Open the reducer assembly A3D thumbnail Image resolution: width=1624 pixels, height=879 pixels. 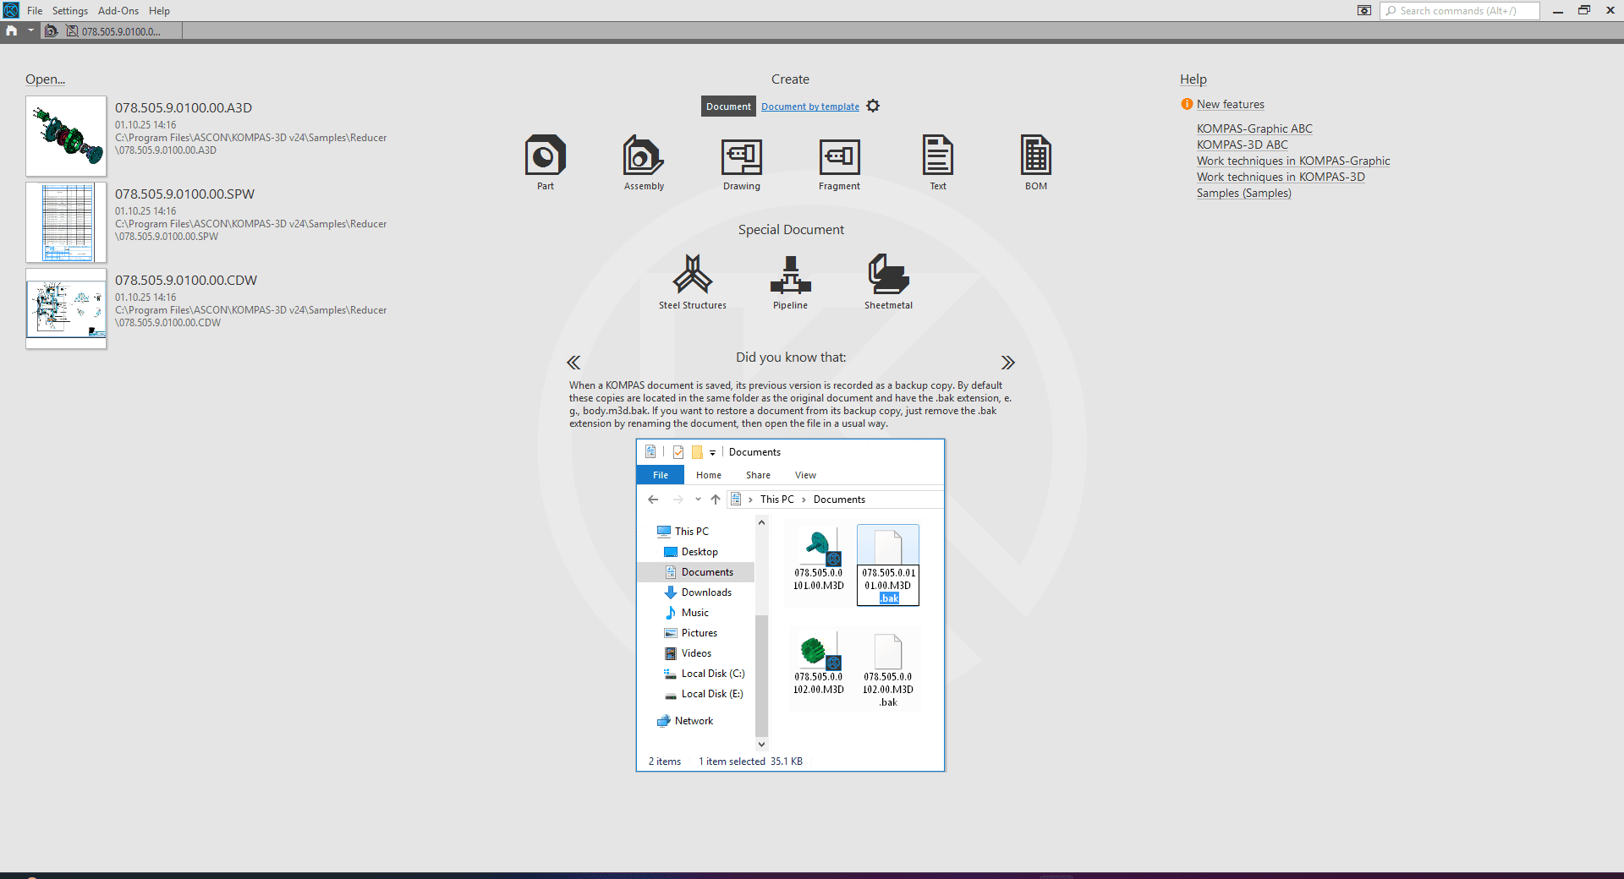point(66,136)
